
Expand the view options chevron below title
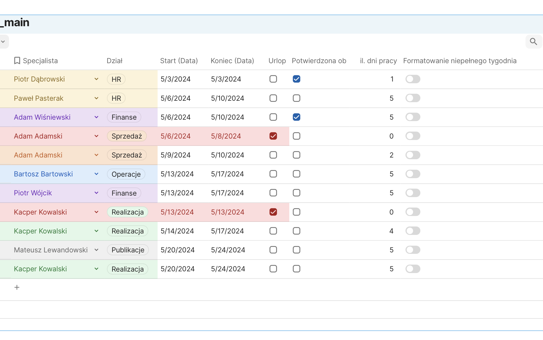3,42
